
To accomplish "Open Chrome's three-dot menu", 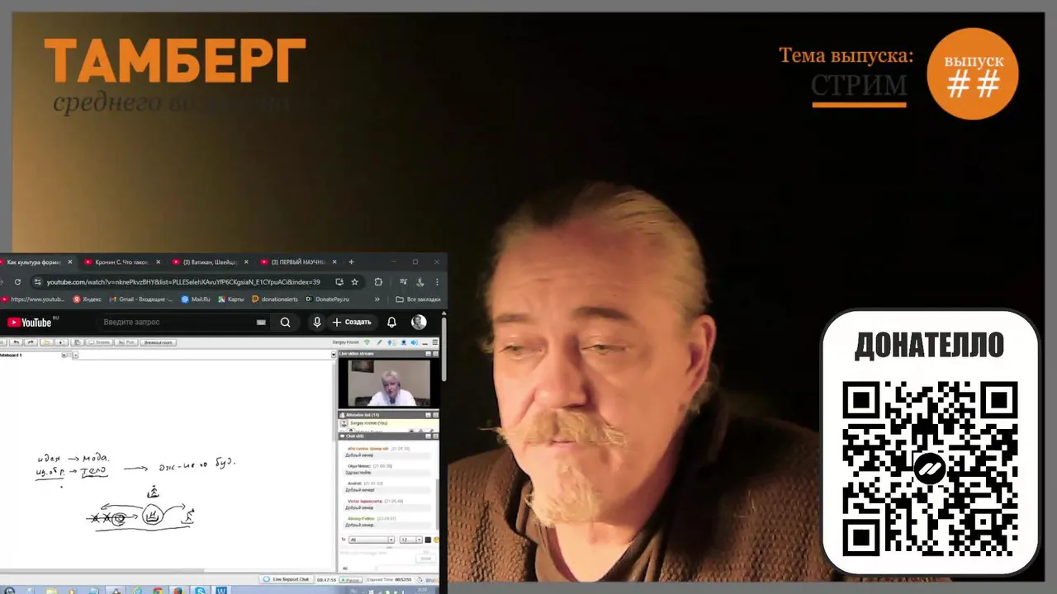I will coord(437,281).
